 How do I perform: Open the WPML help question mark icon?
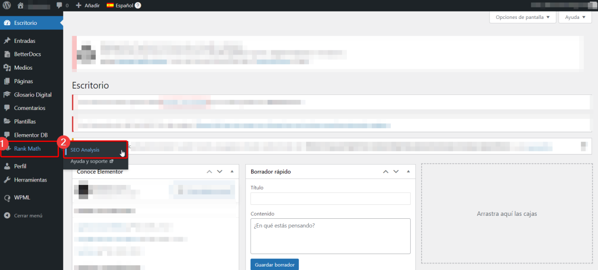pyautogui.click(x=138, y=5)
